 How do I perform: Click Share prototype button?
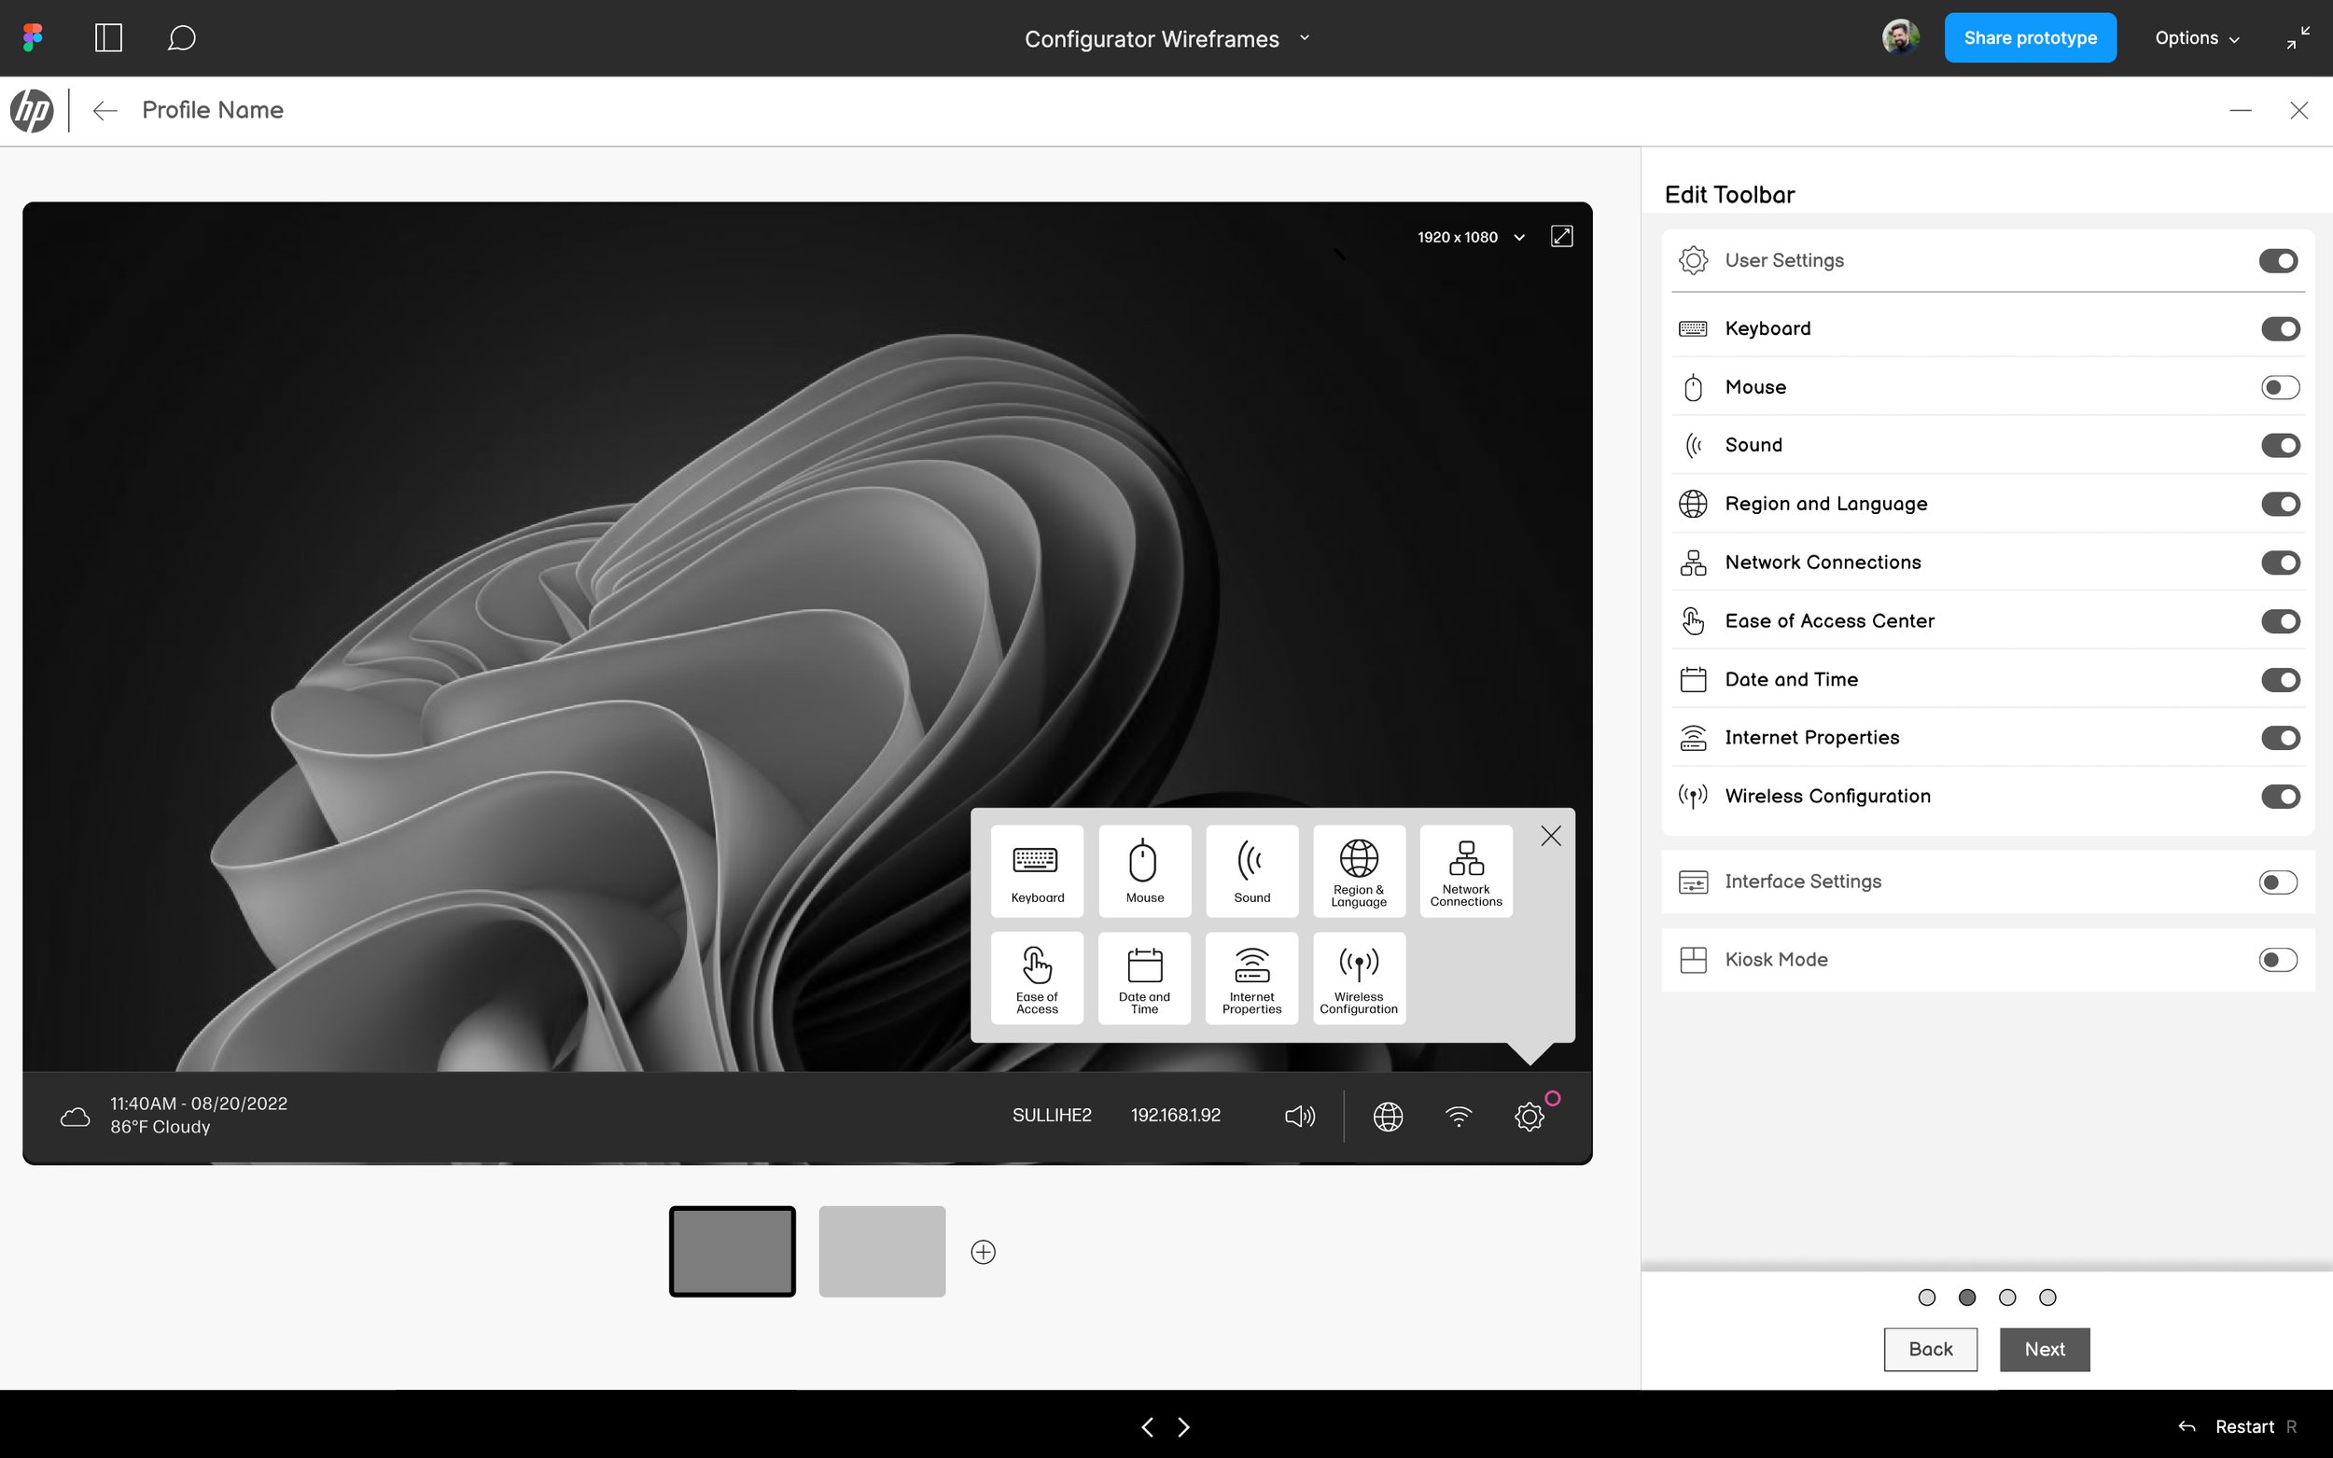[2029, 38]
